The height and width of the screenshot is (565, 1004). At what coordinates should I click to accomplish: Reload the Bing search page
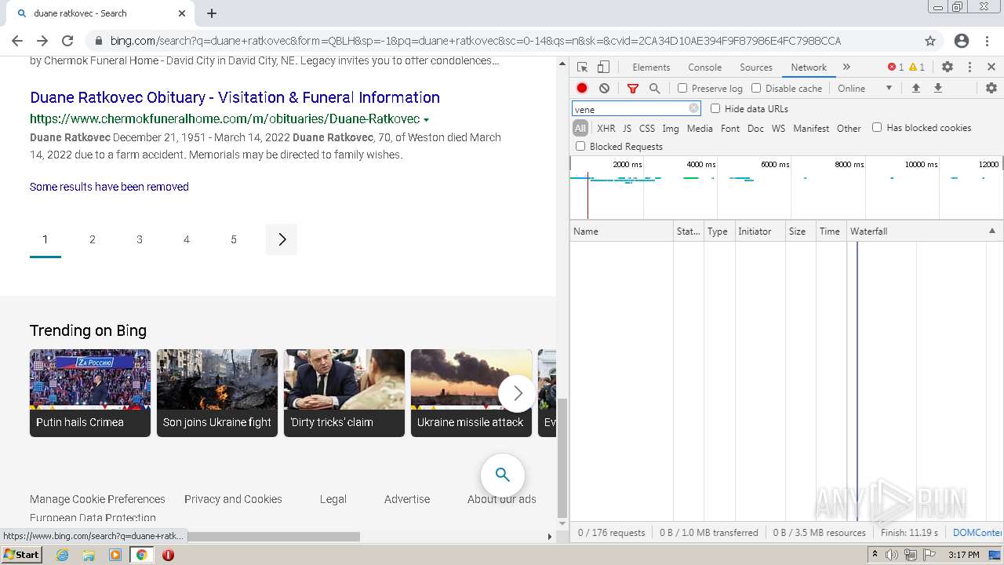click(67, 41)
